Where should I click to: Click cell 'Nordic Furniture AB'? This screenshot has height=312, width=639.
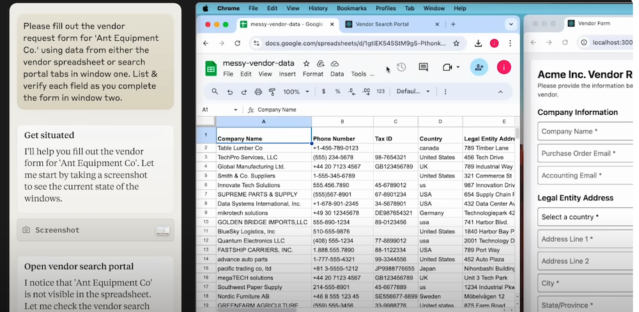264,296
